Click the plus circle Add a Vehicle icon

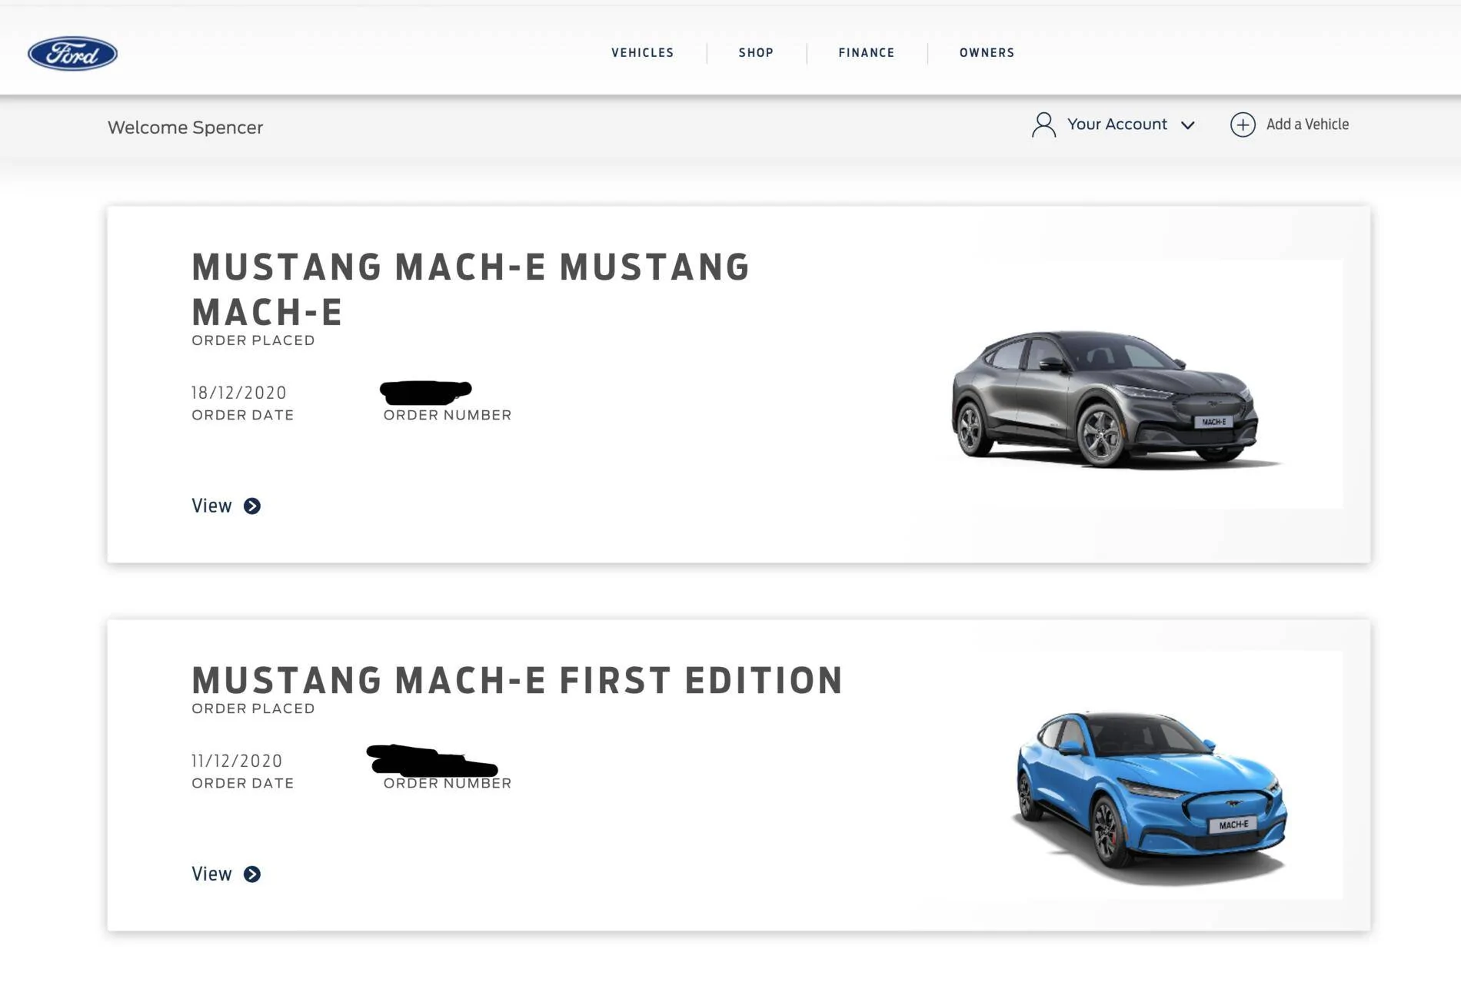[x=1243, y=124]
